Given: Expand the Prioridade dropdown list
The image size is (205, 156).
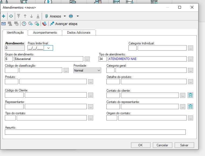Looking at the screenshot, I should (x=99, y=70).
